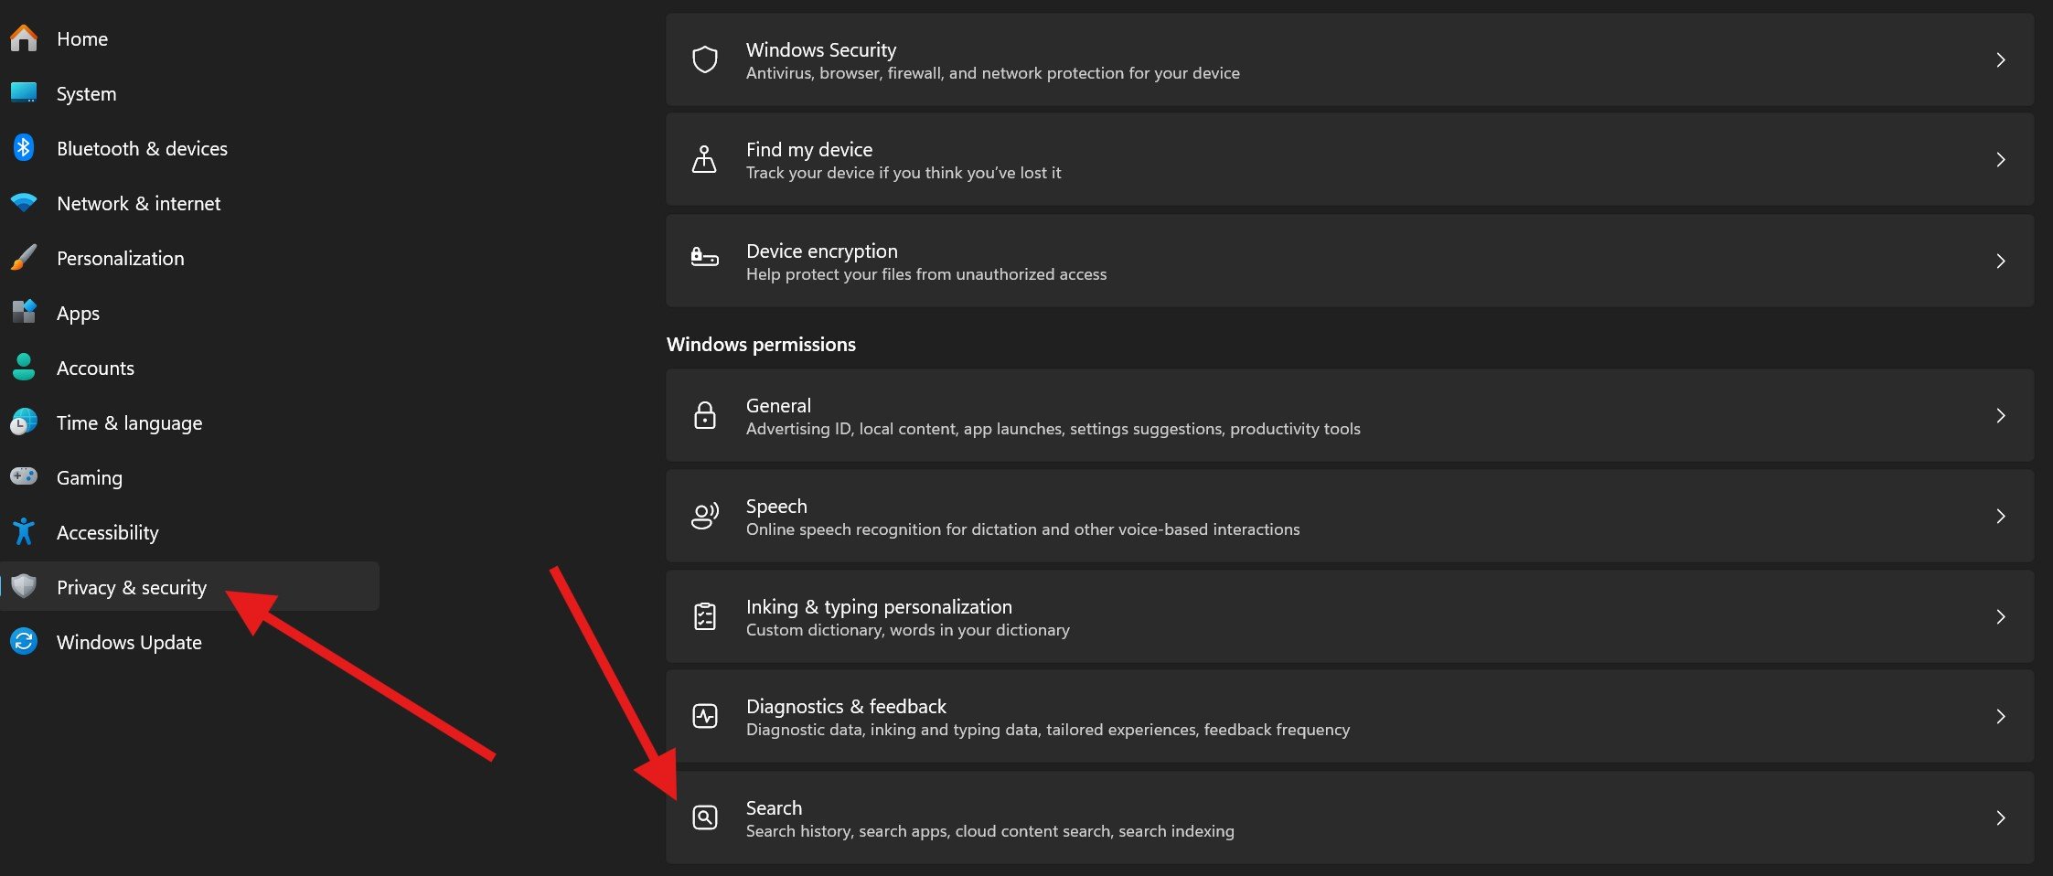The width and height of the screenshot is (2053, 876).
Task: Click 'Help protect your files' description
Action: [926, 274]
